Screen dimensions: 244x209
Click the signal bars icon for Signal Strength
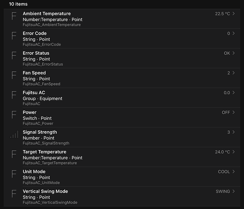tap(14, 134)
